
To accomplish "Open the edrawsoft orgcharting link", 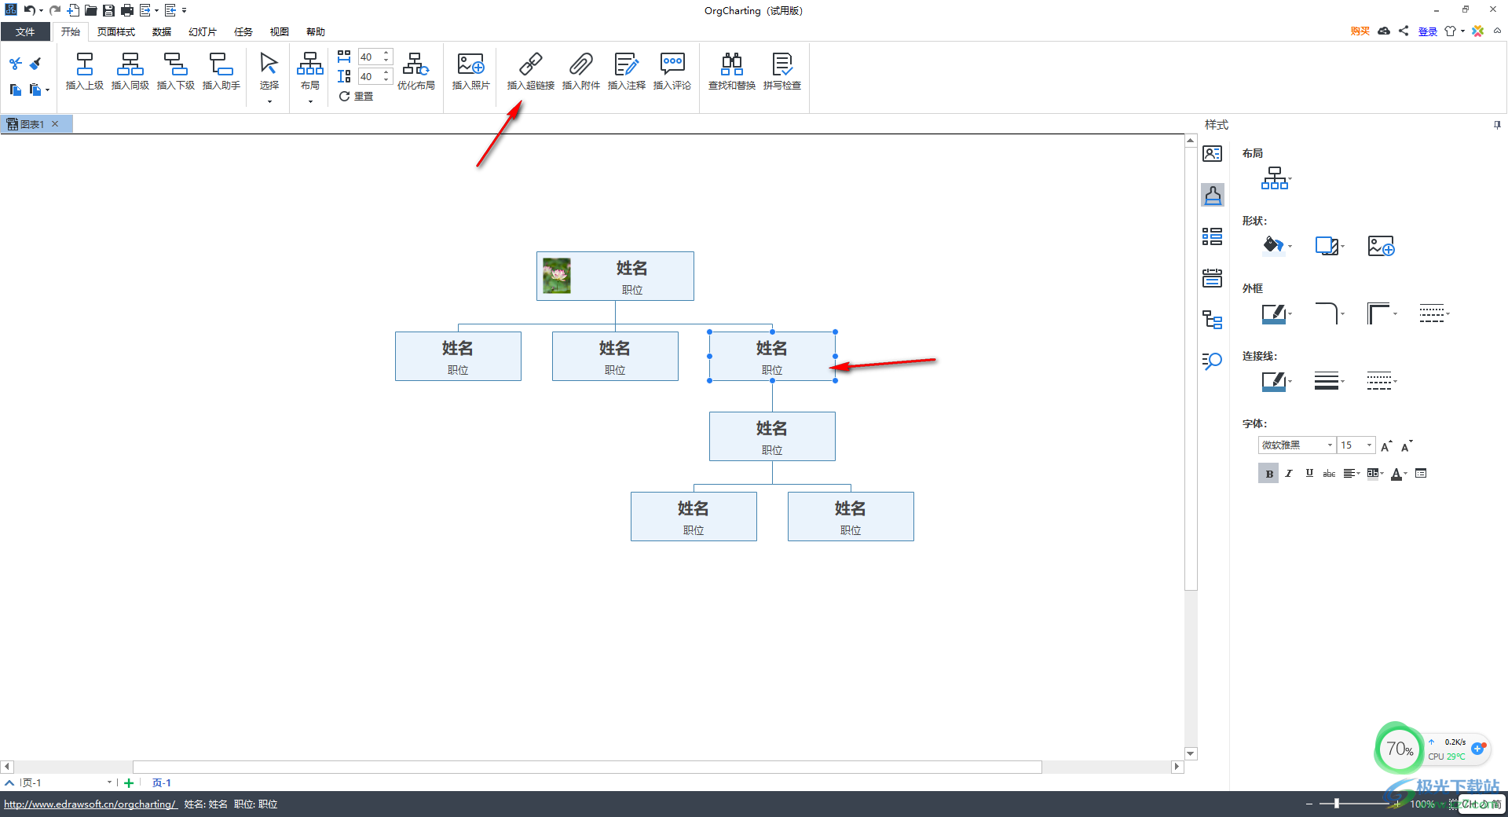I will (90, 804).
